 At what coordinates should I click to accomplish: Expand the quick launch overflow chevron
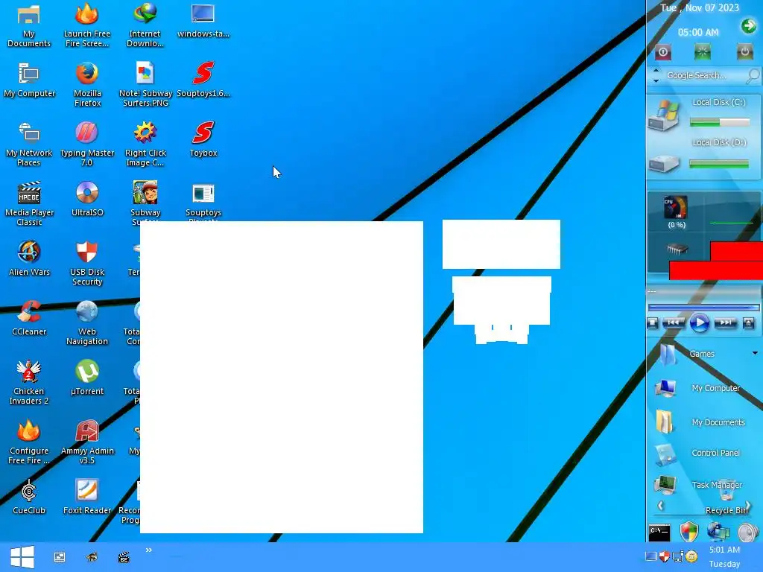149,550
